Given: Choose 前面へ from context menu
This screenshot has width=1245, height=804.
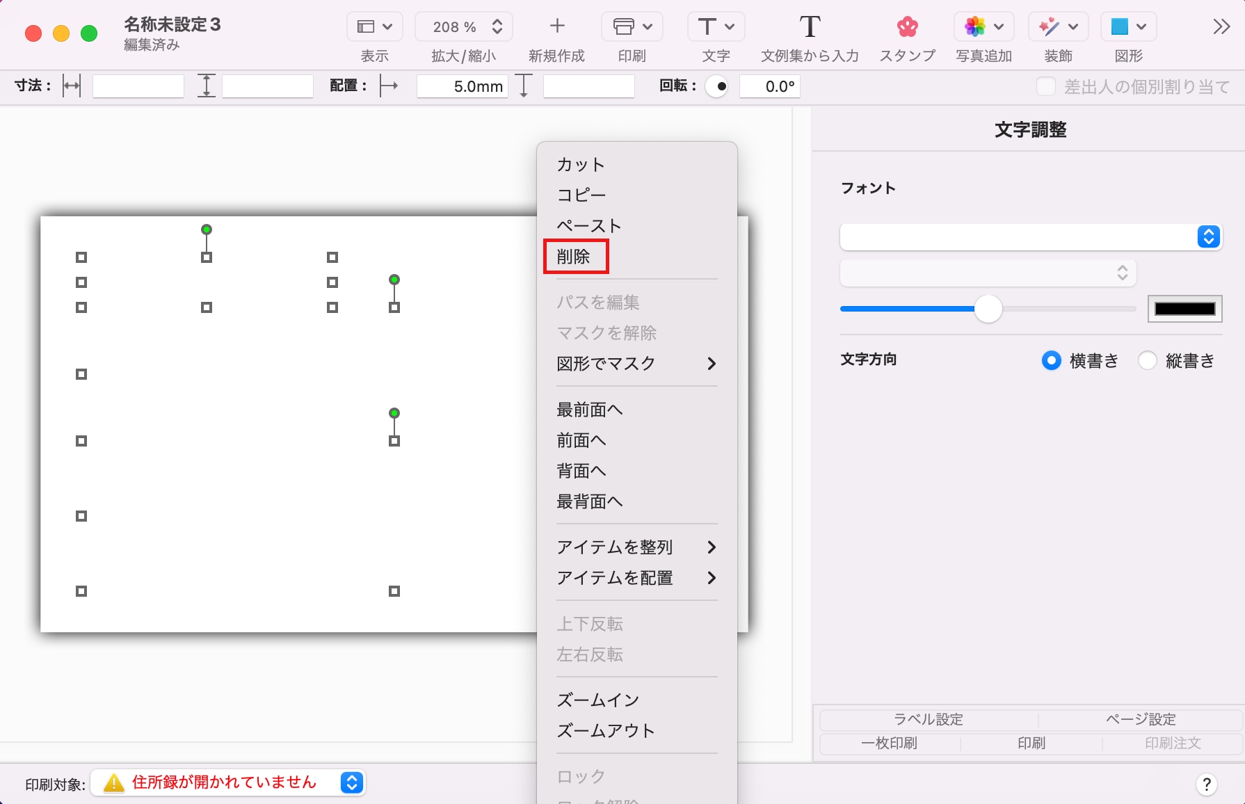Looking at the screenshot, I should (581, 440).
